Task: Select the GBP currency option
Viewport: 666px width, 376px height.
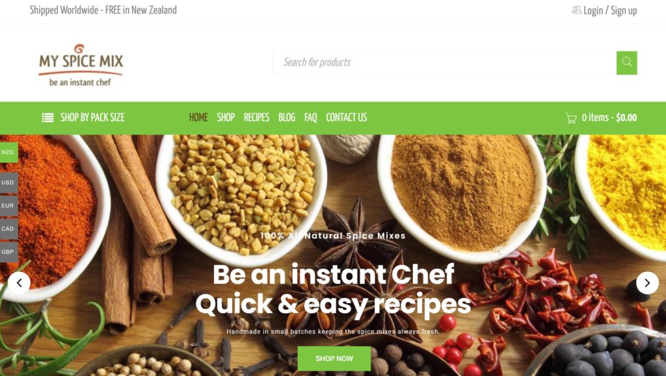Action: point(8,252)
